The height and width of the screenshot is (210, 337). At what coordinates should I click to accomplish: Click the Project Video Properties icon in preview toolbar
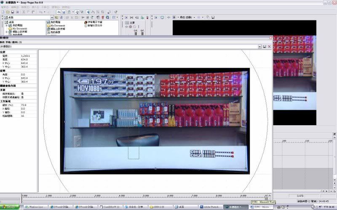point(156,17)
